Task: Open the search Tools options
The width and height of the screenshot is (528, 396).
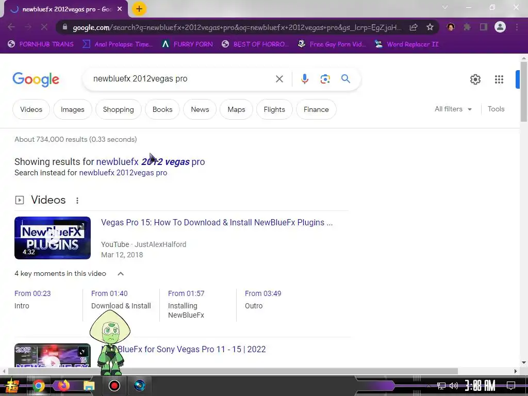Action: tap(496, 109)
